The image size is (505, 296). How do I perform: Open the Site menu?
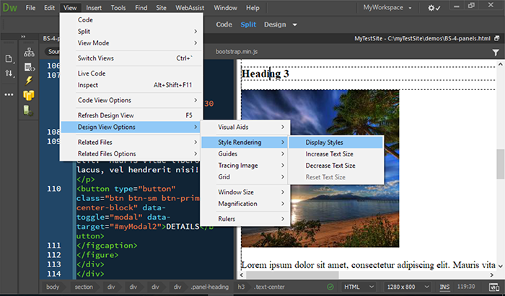[161, 8]
